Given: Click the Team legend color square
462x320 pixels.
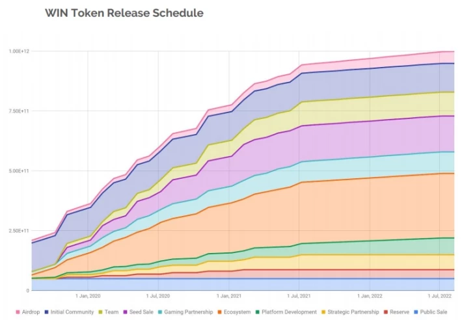Looking at the screenshot, I should point(100,312).
